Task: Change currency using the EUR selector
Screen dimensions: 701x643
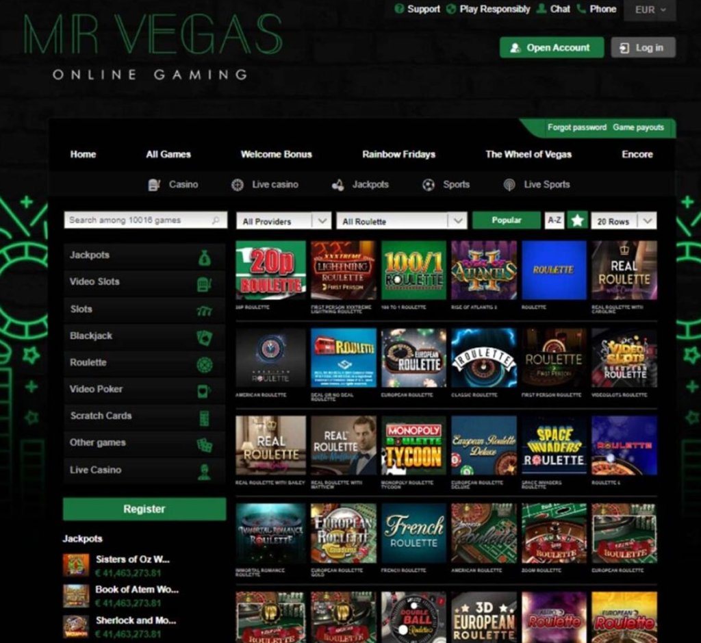Action: click(x=649, y=10)
